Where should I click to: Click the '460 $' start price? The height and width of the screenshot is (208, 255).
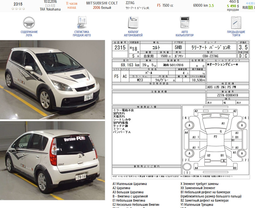click(x=234, y=2)
